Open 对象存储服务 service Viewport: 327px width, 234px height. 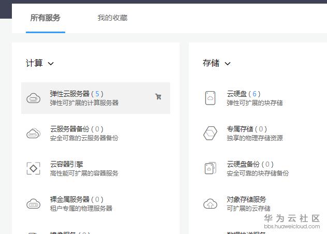pos(246,199)
